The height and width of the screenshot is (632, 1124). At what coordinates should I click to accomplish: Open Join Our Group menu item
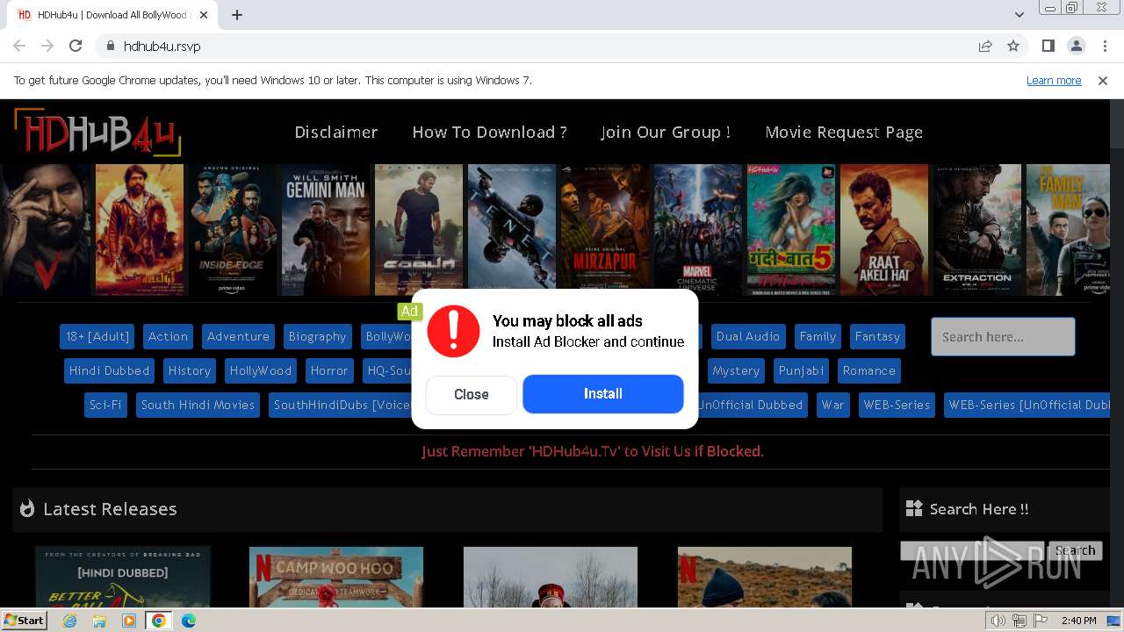click(666, 133)
